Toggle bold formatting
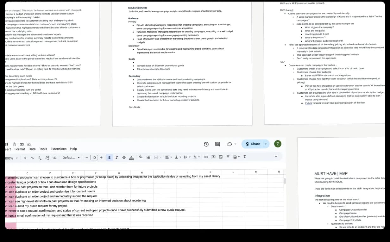 tap(110, 157)
